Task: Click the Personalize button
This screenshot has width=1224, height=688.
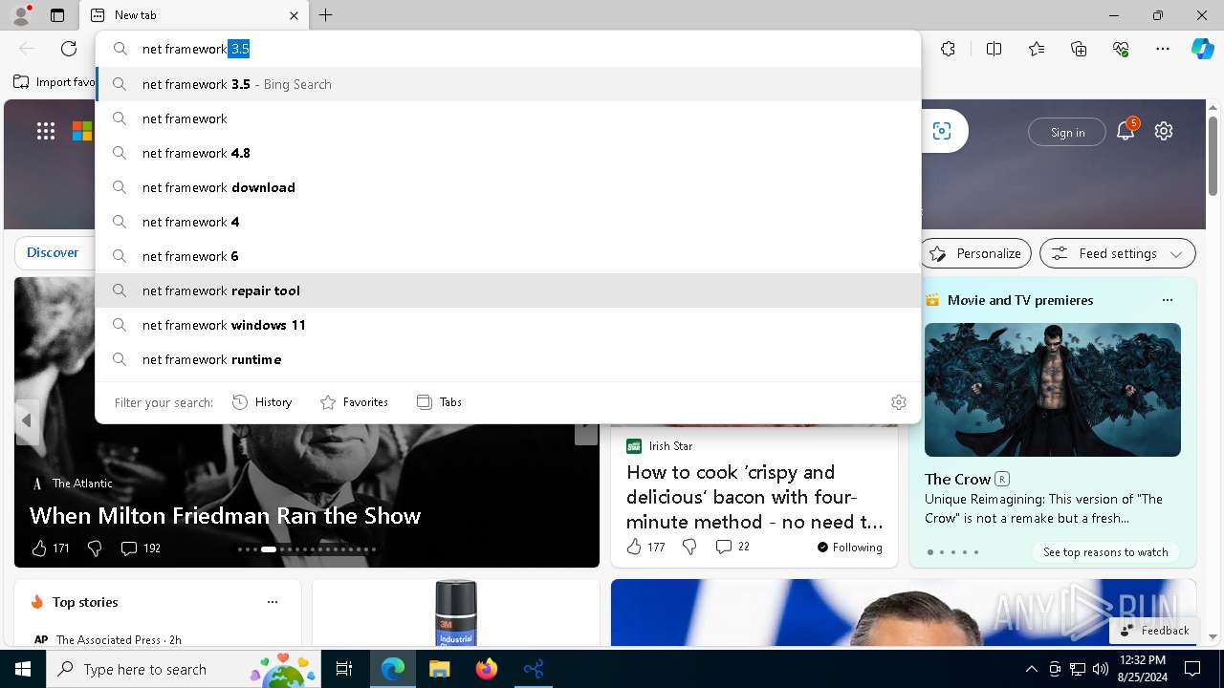Action: click(x=975, y=253)
